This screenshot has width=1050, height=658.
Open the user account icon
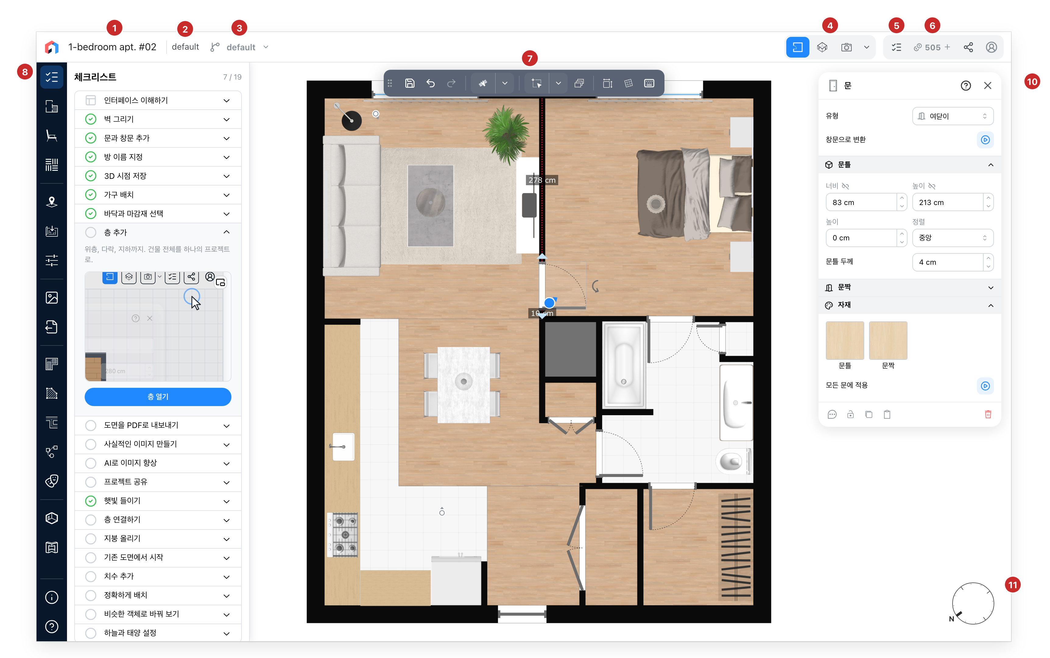pos(991,47)
